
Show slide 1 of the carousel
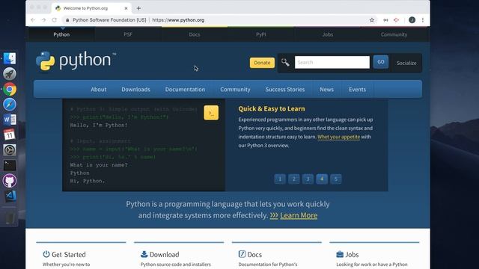(x=280, y=179)
